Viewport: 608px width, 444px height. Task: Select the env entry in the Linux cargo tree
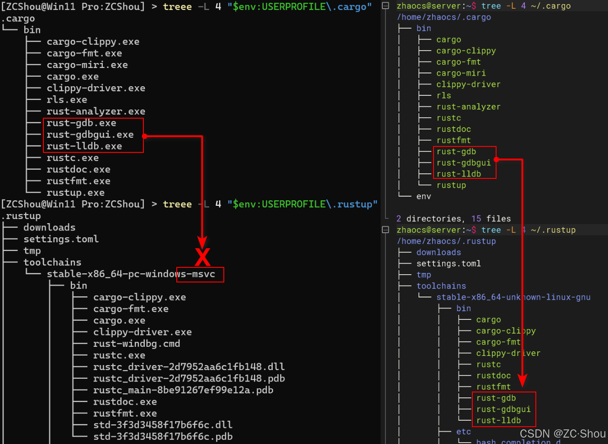(423, 196)
